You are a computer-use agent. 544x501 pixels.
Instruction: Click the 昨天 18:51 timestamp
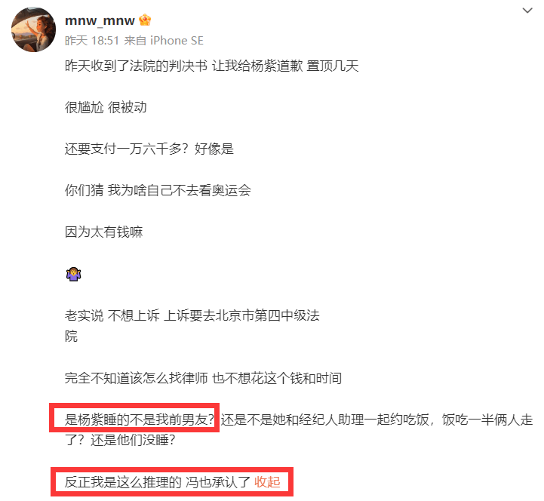(x=92, y=41)
